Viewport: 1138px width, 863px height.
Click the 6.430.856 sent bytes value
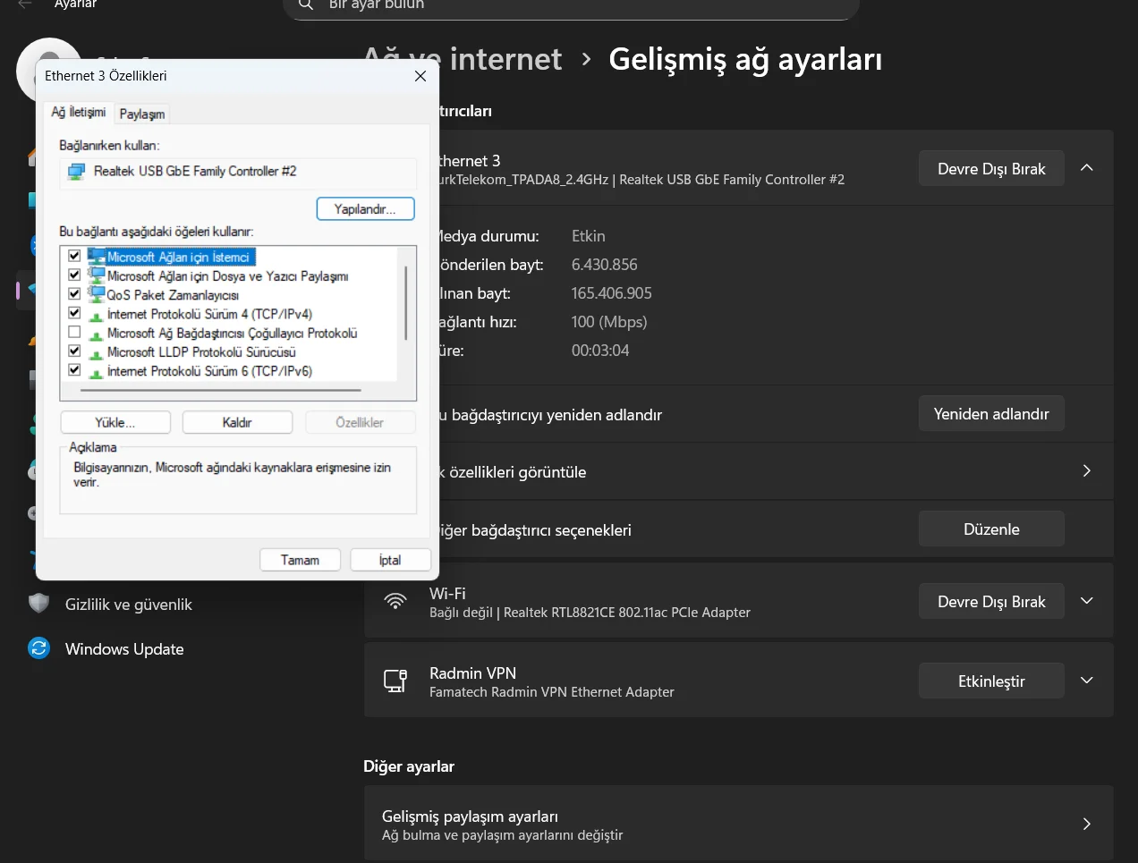pos(605,265)
